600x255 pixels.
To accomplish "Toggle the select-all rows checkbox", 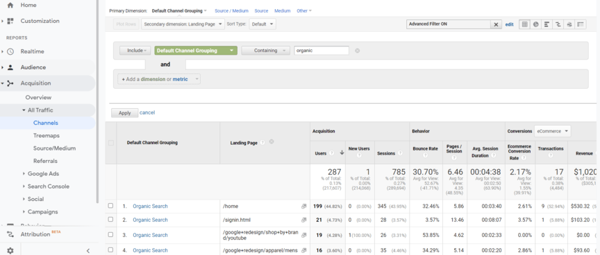I will click(x=111, y=143).
